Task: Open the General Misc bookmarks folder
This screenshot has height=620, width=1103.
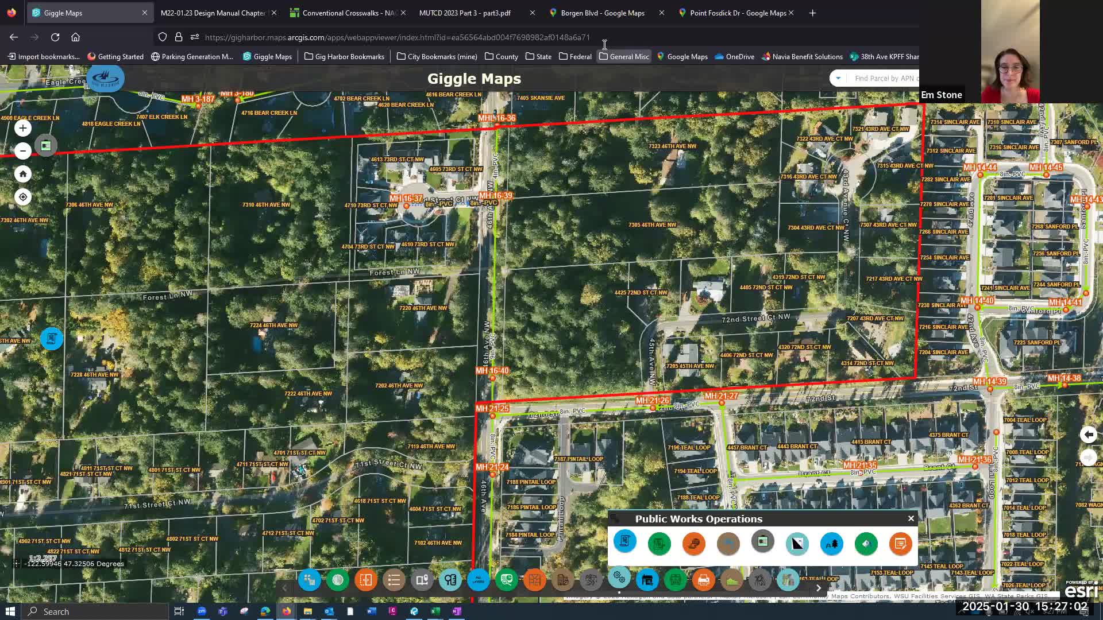Action: click(x=624, y=56)
